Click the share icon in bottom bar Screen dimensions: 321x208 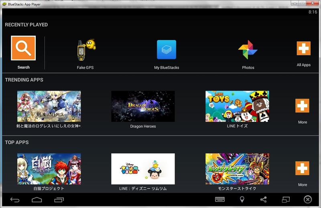(264, 200)
